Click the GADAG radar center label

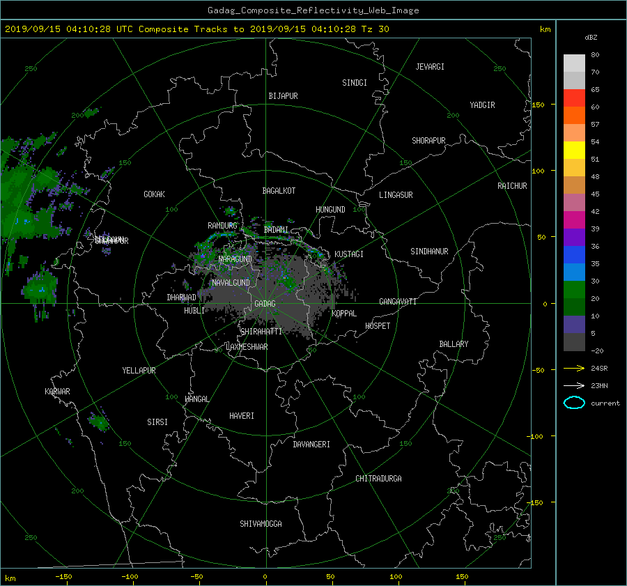(x=265, y=304)
